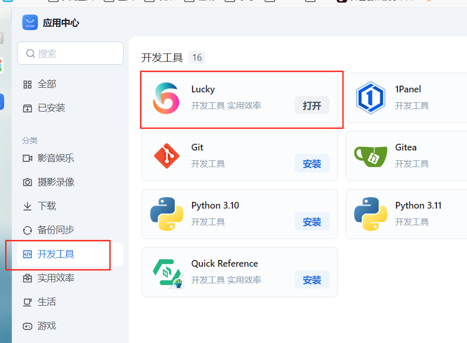Switch to the 实用效率 category
This screenshot has width=467, height=343.
click(x=56, y=278)
